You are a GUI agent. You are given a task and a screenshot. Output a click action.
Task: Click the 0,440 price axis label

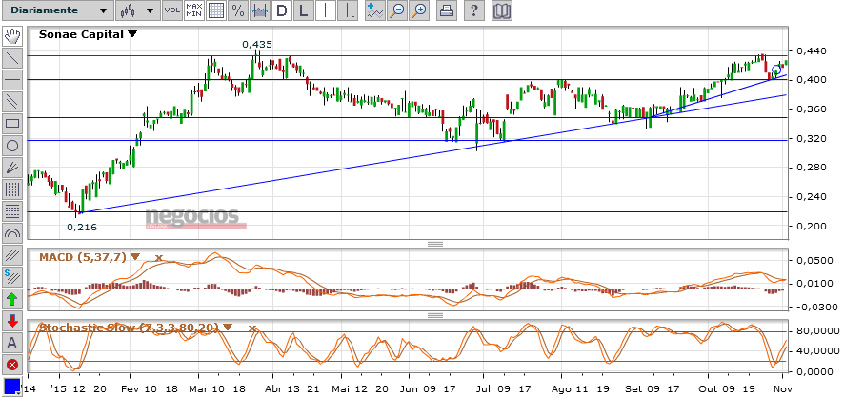pyautogui.click(x=812, y=51)
